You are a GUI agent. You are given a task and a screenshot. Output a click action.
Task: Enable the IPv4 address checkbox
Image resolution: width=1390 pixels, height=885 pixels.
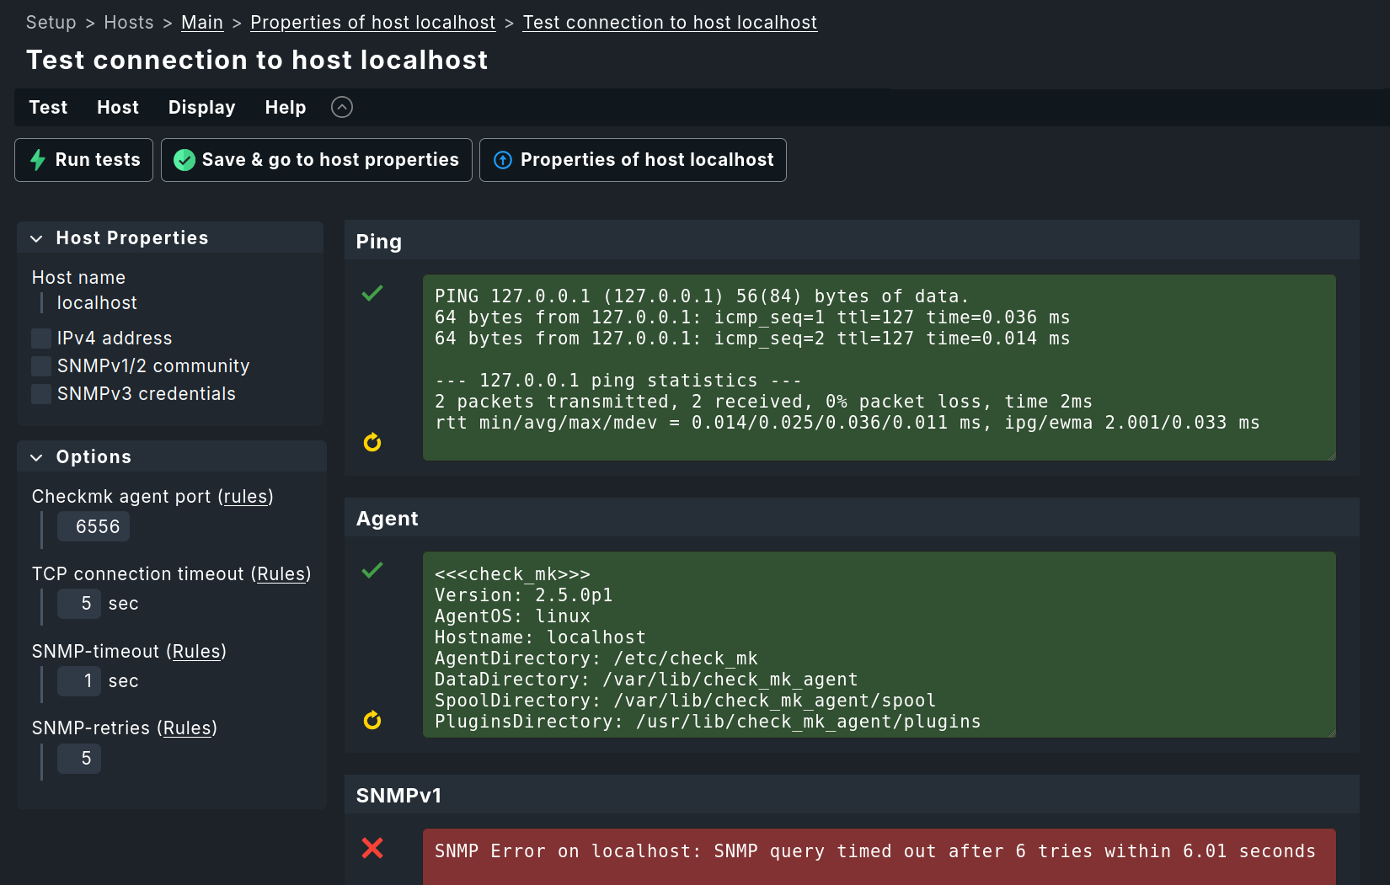coord(40,338)
